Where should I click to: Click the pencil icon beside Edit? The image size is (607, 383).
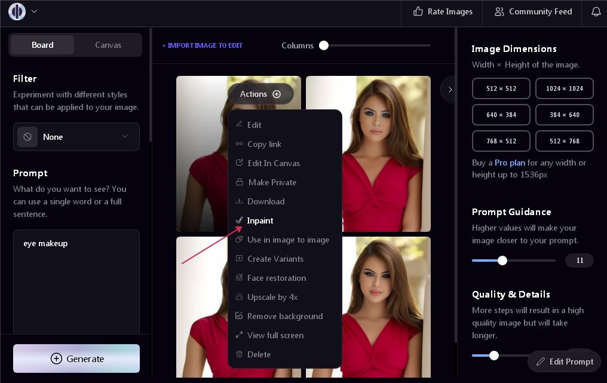pyautogui.click(x=239, y=125)
